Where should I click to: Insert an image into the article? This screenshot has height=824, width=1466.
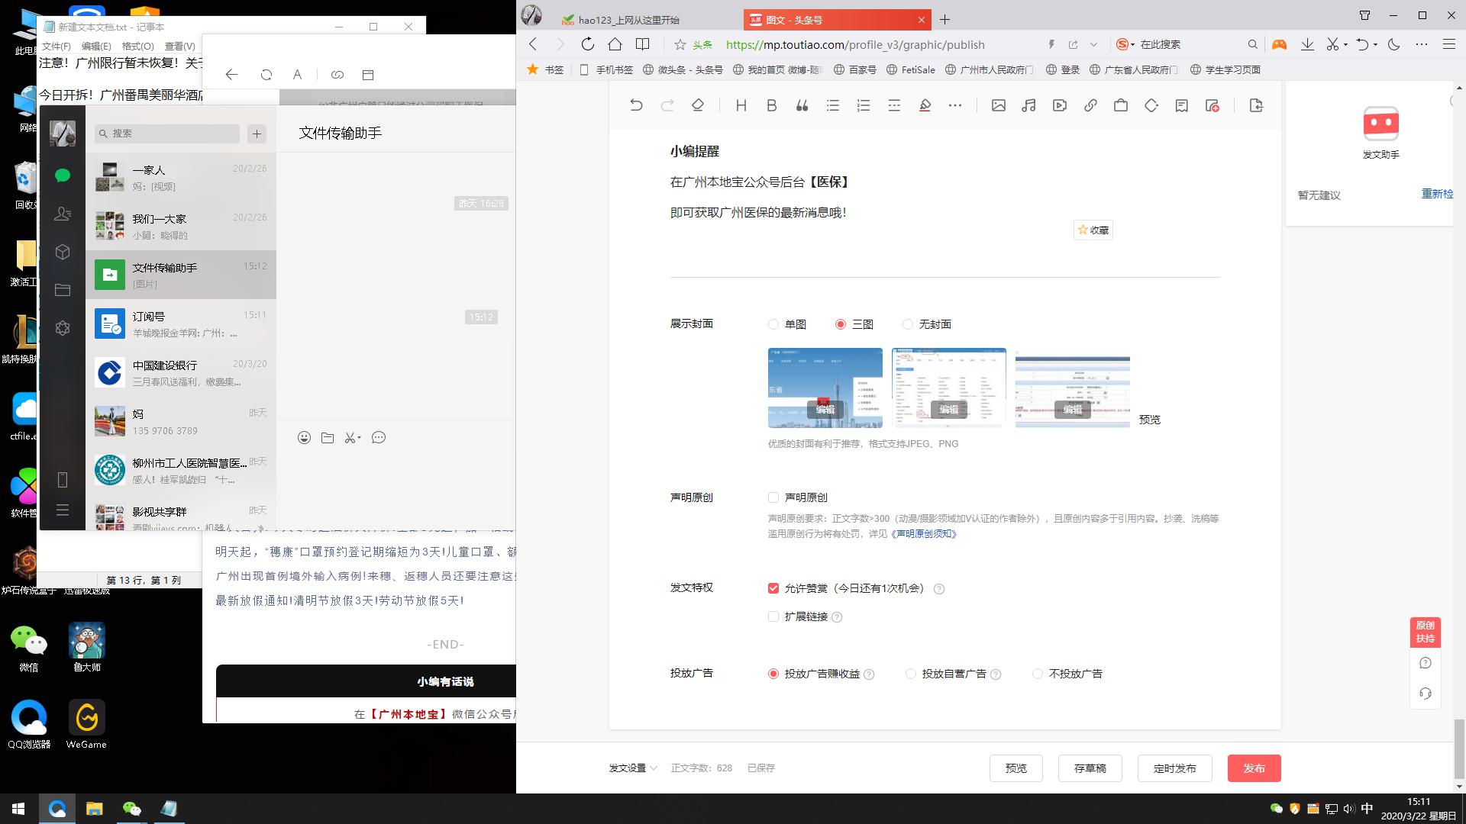pos(999,105)
